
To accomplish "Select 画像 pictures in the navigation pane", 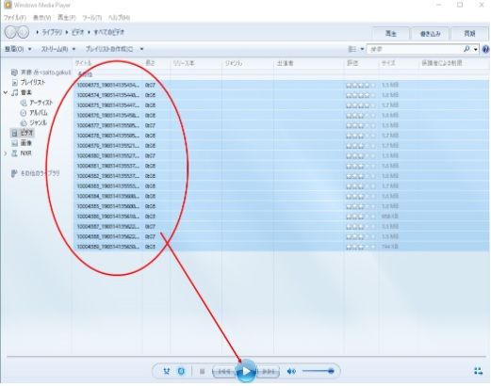I will point(26,143).
